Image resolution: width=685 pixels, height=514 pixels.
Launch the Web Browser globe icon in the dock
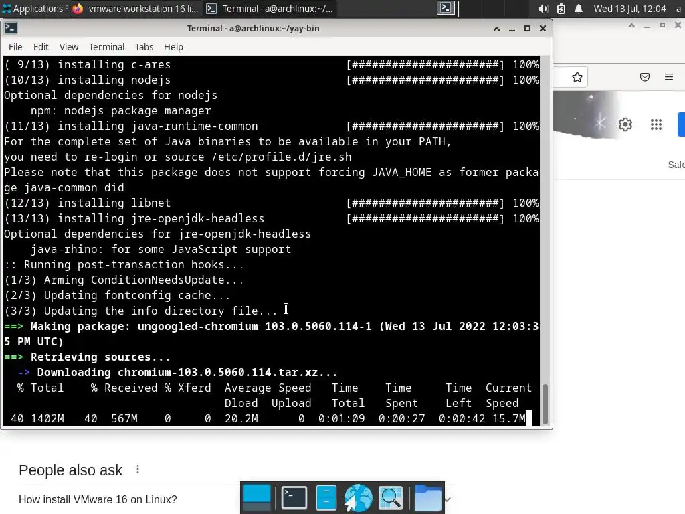pos(358,498)
